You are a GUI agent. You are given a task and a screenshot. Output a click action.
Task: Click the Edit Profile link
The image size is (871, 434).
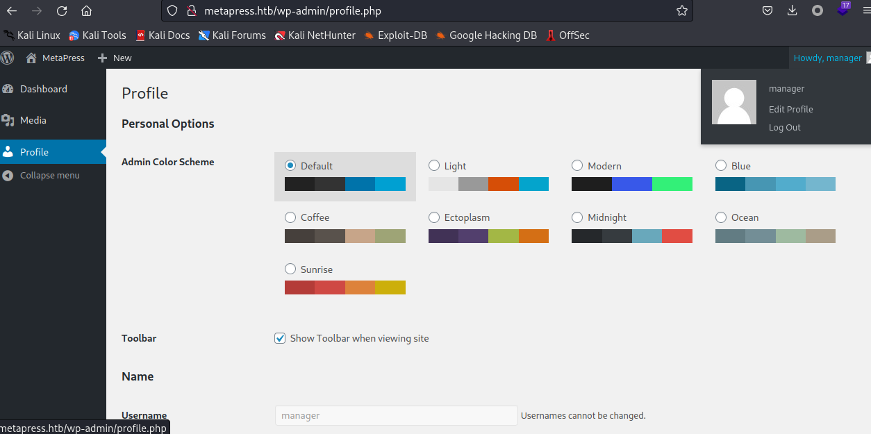[790, 109]
